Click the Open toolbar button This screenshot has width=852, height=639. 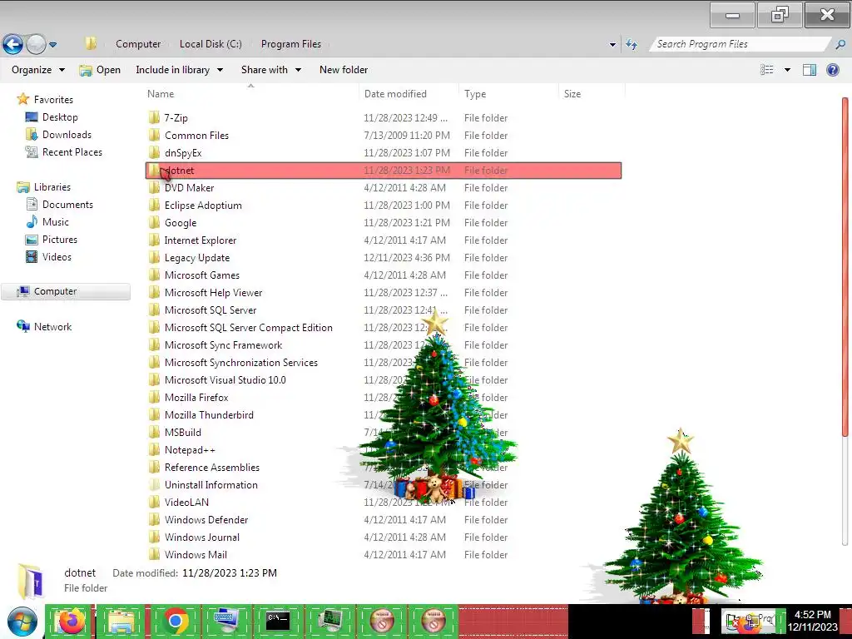click(x=100, y=70)
